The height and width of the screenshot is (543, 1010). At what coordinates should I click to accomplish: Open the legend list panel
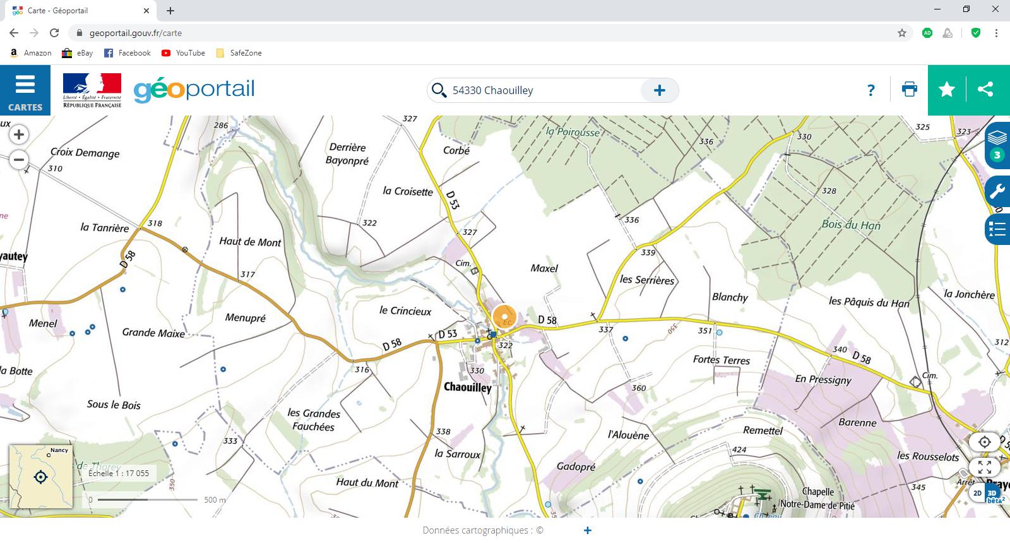pos(997,229)
